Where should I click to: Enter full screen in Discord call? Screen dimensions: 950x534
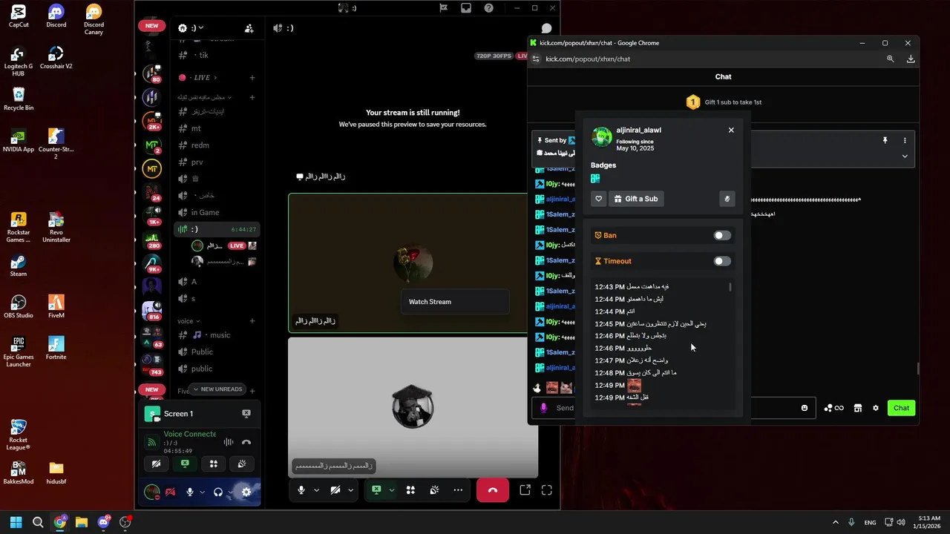tap(547, 490)
